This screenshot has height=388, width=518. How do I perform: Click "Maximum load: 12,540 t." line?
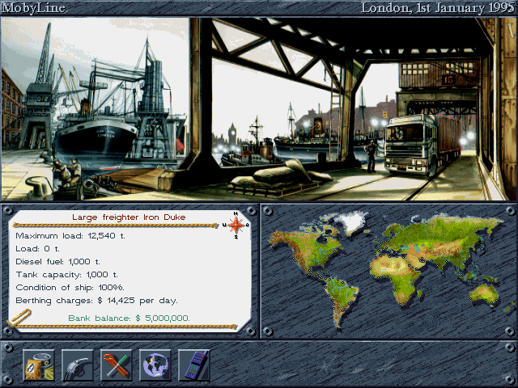click(x=70, y=236)
